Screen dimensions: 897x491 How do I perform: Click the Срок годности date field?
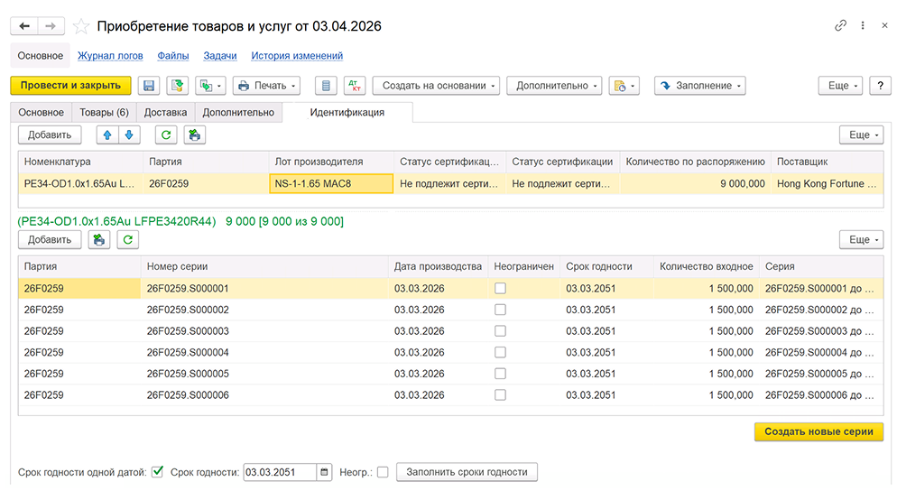(x=280, y=472)
